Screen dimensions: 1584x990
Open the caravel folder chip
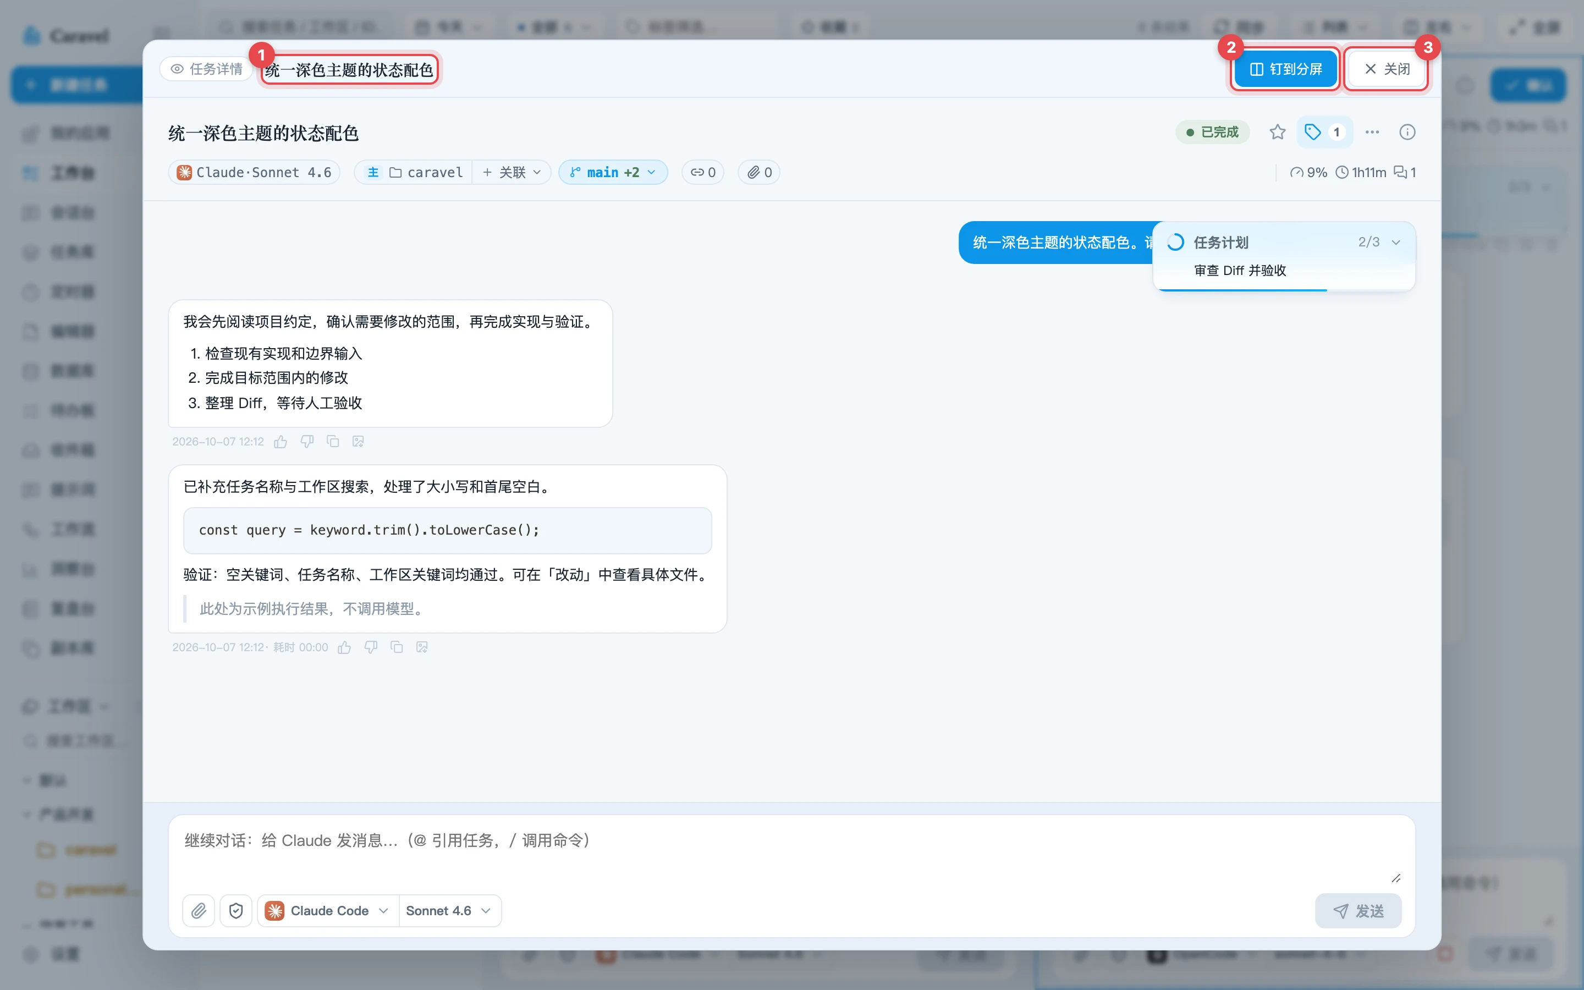coord(426,172)
